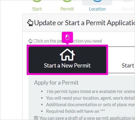
Task: Click the blue Location step circle
Action: (x=97, y=1)
